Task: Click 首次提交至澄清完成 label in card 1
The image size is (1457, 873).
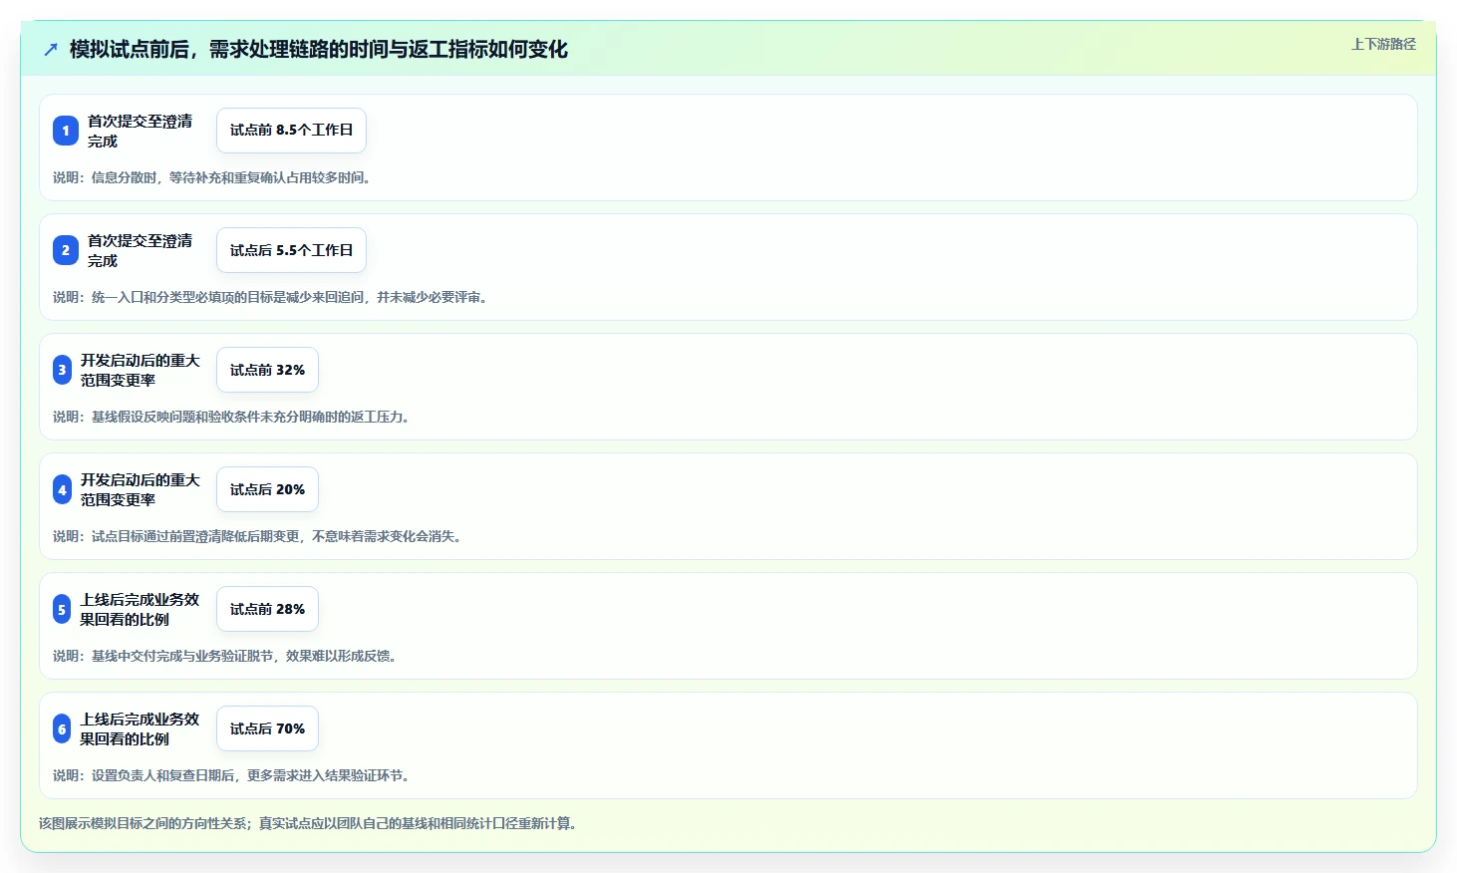Action: pos(140,131)
